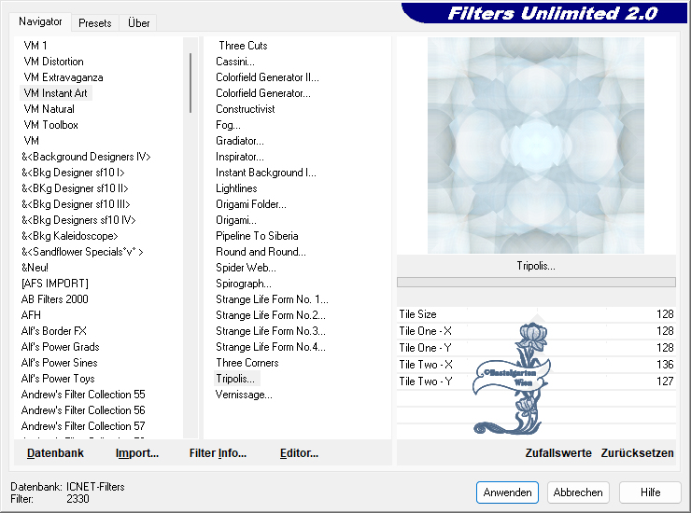Click the Anwenden button
The height and width of the screenshot is (513, 691).
pos(507,492)
